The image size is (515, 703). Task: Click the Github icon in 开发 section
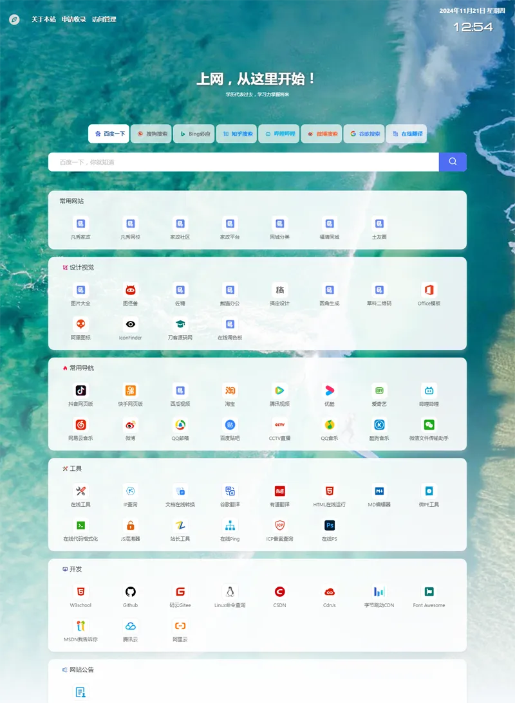click(x=129, y=592)
